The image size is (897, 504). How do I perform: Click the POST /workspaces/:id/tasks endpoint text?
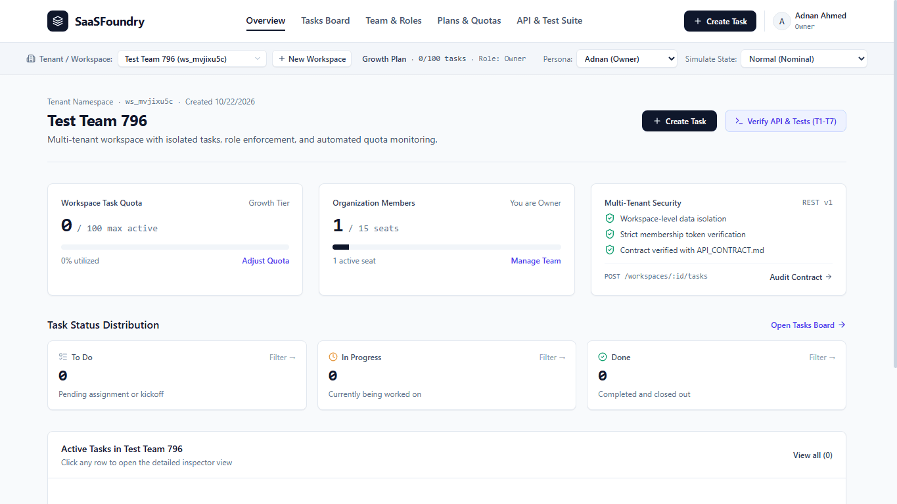coord(656,277)
